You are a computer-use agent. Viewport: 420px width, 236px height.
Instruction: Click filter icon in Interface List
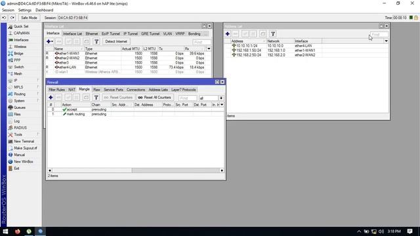click(96, 41)
